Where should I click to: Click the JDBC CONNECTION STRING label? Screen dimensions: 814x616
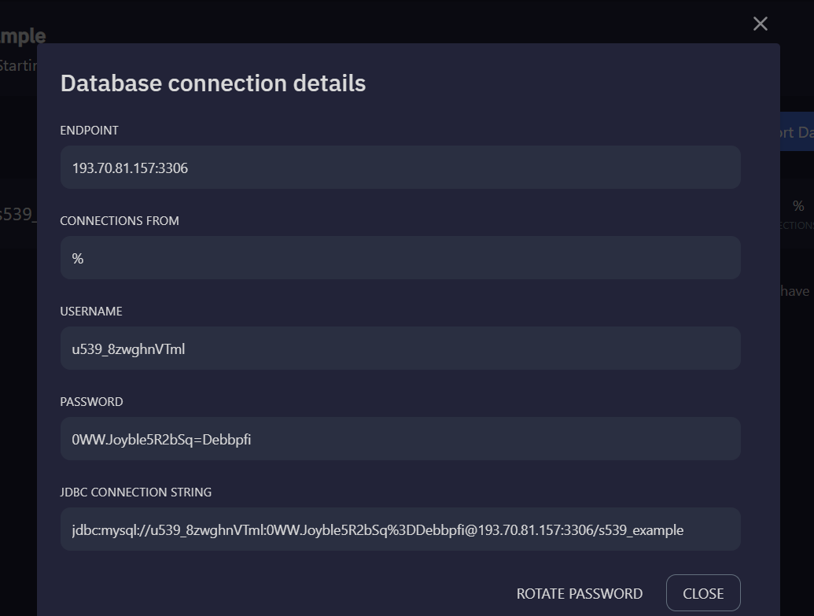pos(135,492)
